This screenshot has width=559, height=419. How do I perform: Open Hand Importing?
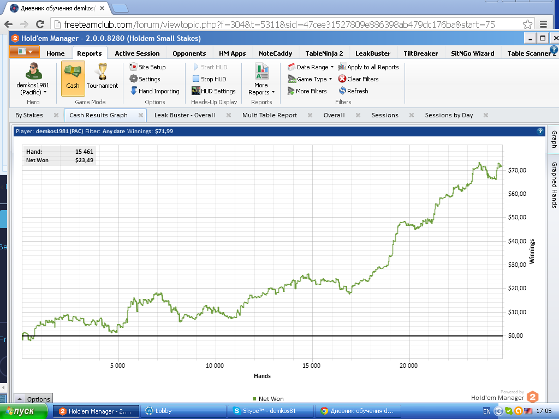point(154,91)
